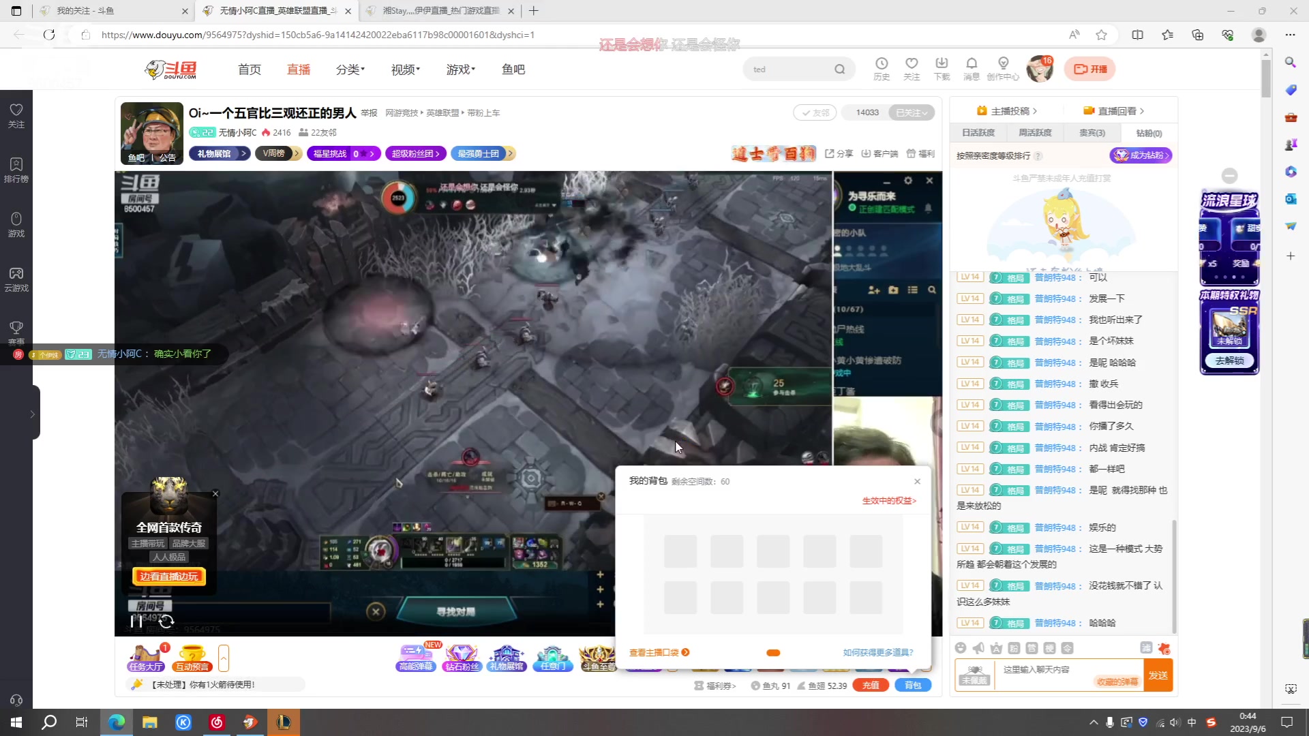Open the 查看主播口袋 link
Viewport: 1309px width, 736px height.
[659, 652]
